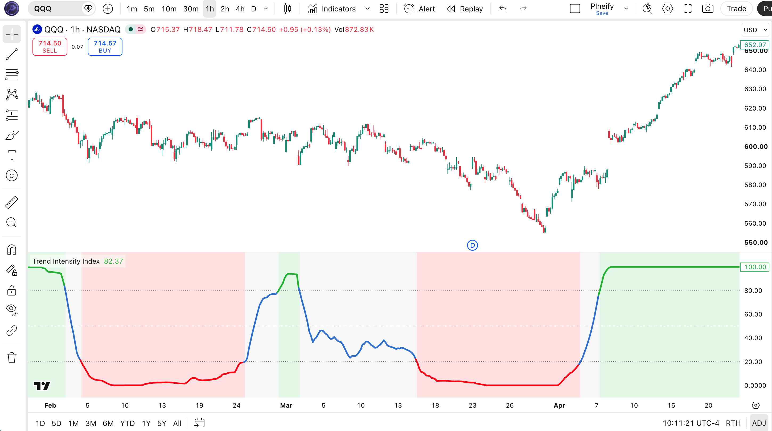Toggle hide all drawings eye icon
Viewport: 772px width, 431px height.
(x=12, y=310)
